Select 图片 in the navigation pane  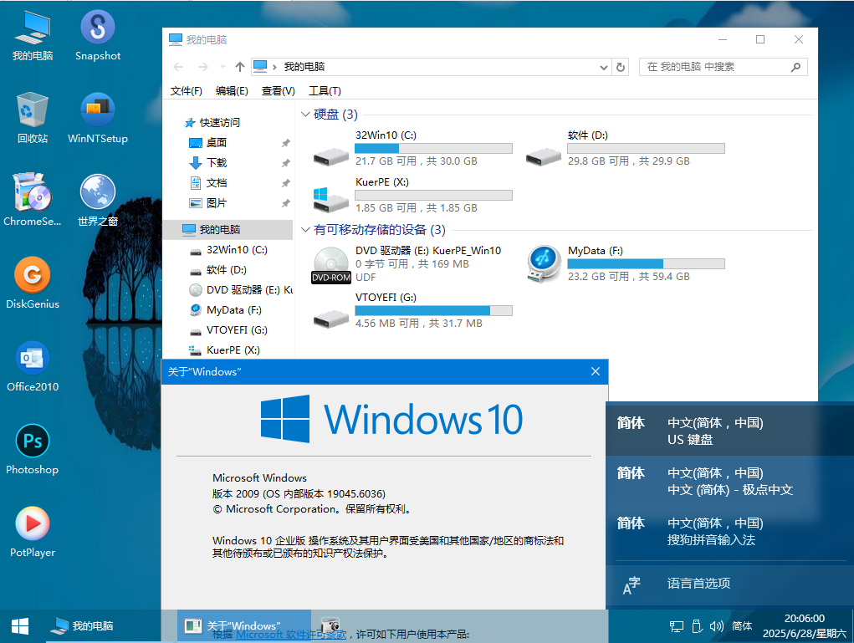pyautogui.click(x=217, y=203)
